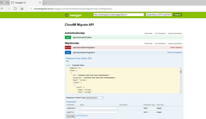Click the Get list of migrations link
The image size is (206, 119).
174,52
